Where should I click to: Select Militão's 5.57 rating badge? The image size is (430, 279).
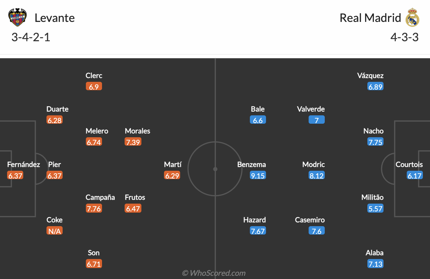point(375,208)
